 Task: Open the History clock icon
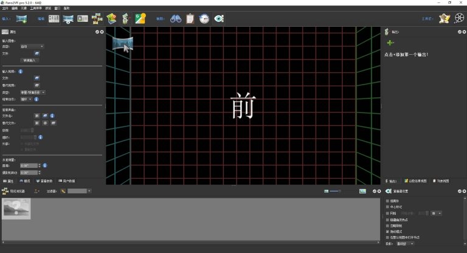[204, 19]
